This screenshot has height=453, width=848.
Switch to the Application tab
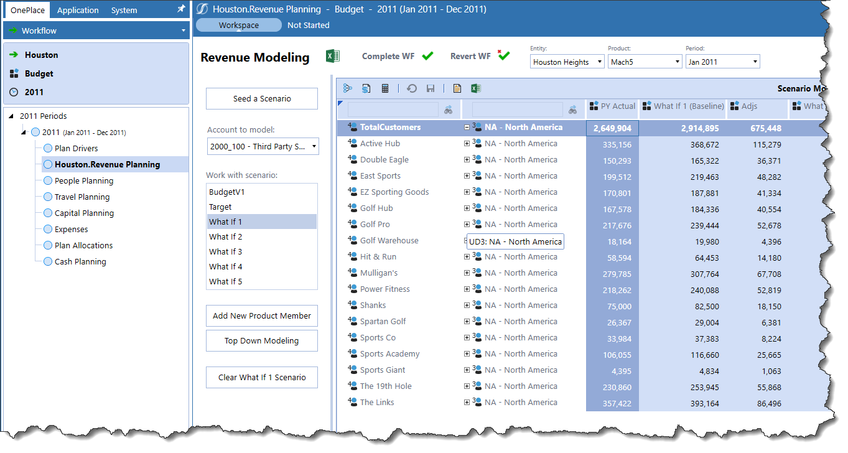(78, 10)
